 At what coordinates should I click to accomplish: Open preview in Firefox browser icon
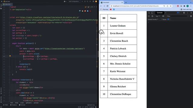point(85,11)
